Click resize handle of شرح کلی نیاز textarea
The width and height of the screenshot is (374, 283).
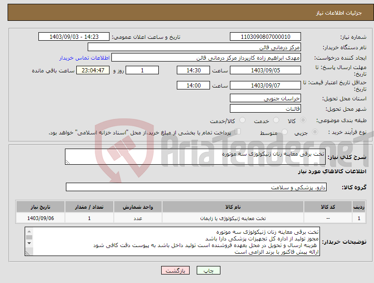coord(68,162)
